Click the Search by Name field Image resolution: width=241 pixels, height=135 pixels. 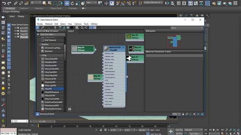(x=52, y=34)
